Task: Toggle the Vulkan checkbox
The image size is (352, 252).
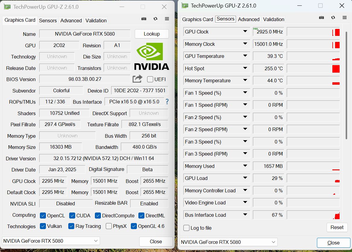Action: [x=43, y=226]
